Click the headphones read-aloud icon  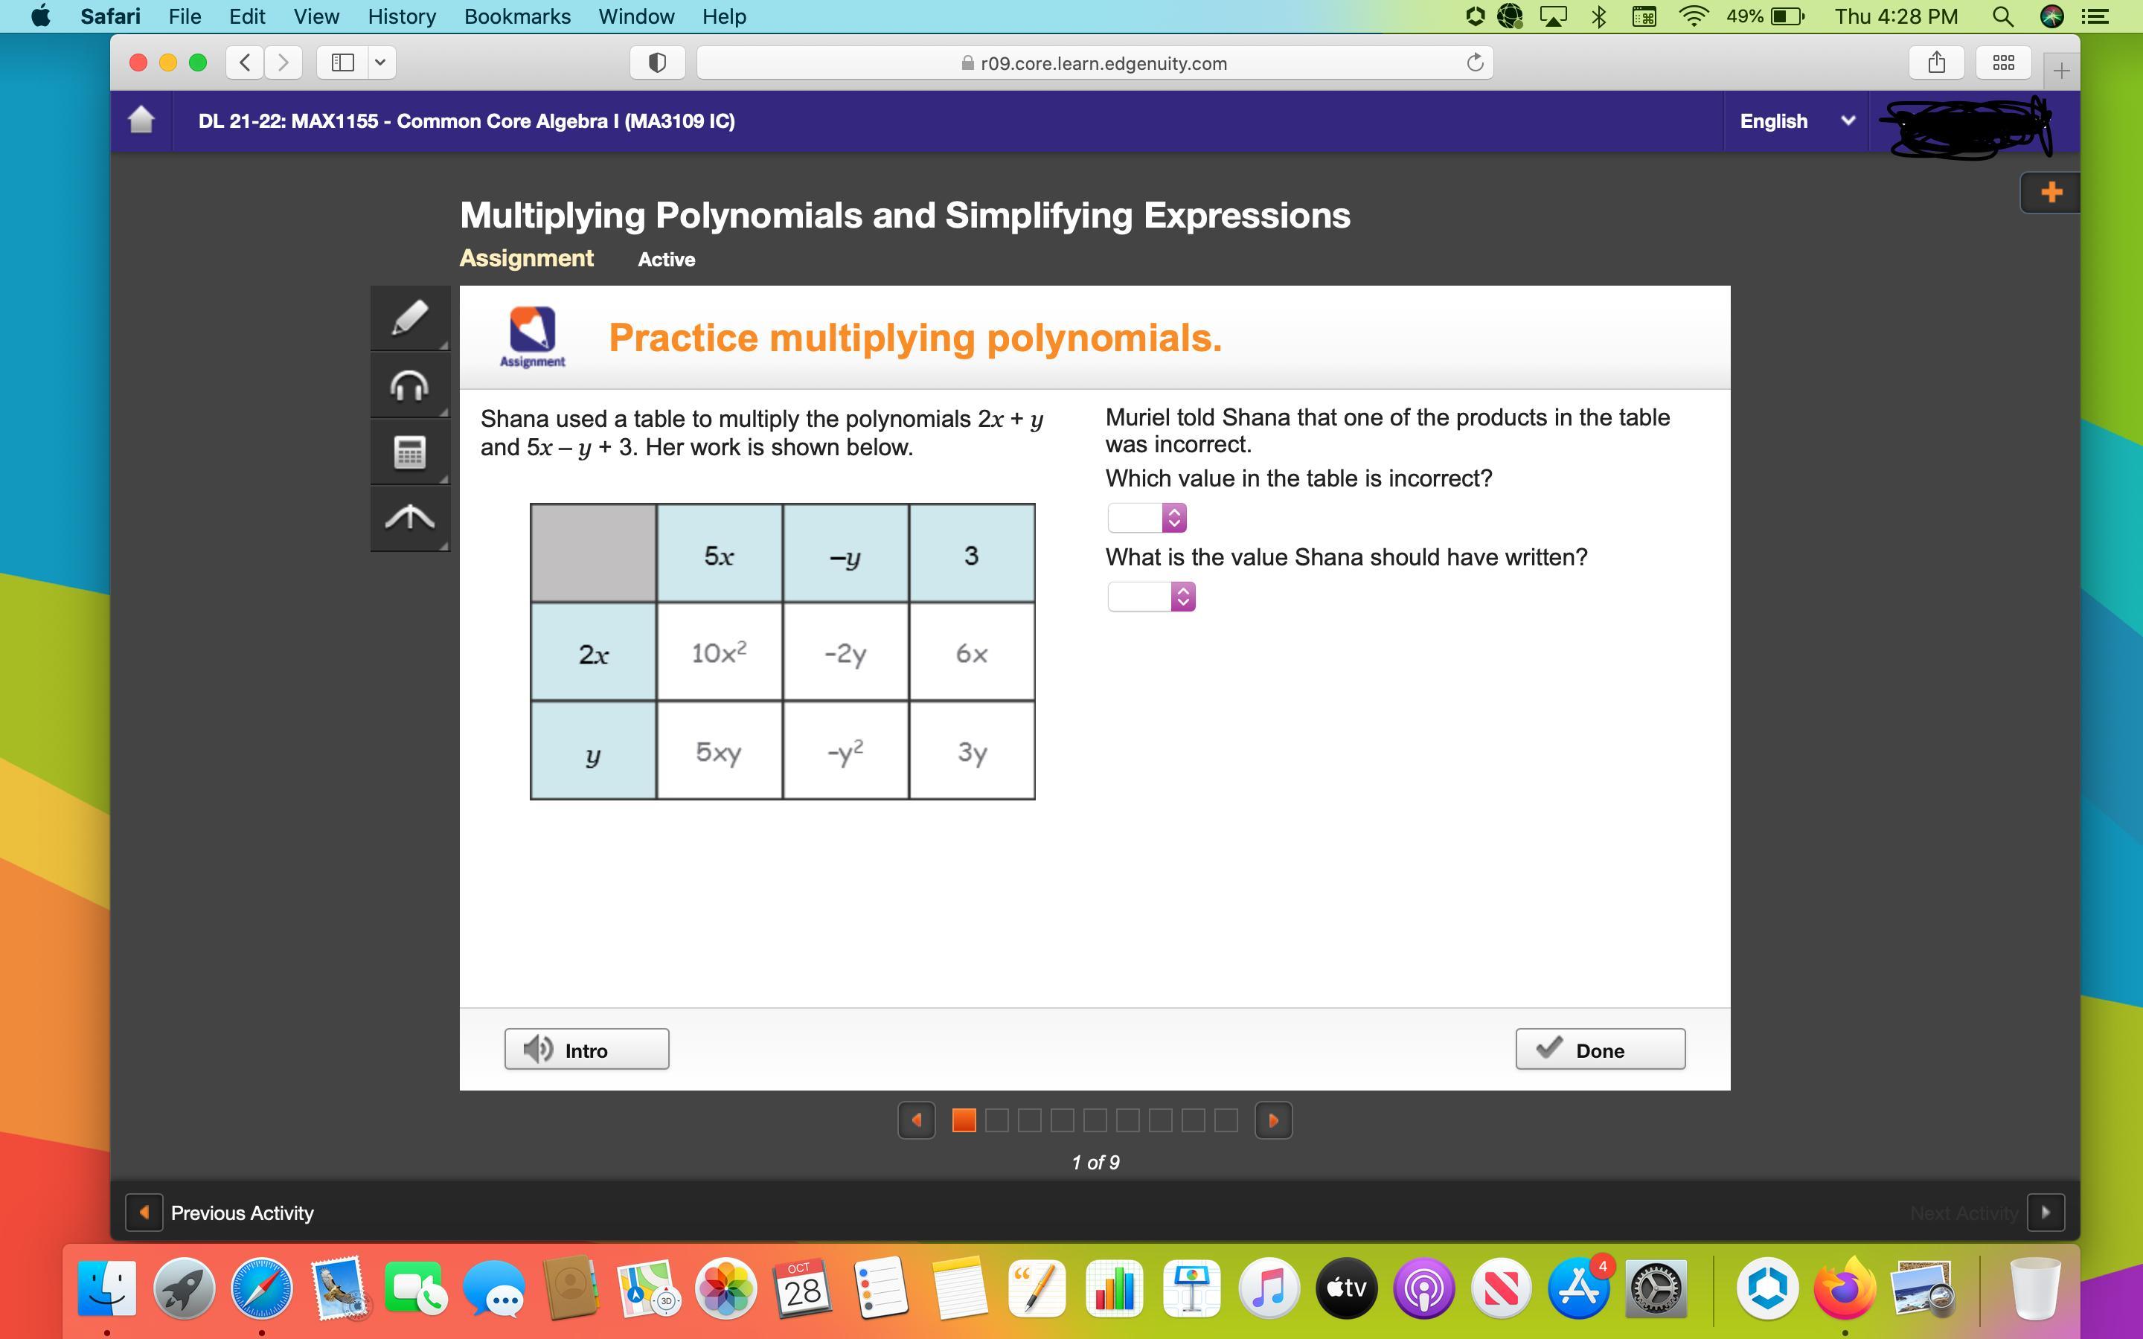[409, 386]
